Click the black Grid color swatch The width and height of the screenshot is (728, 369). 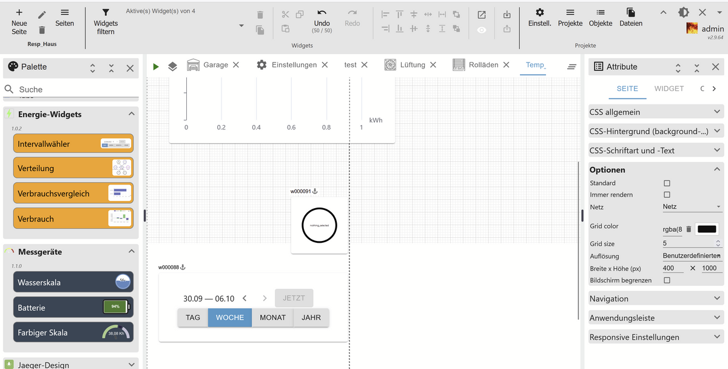[x=707, y=229]
